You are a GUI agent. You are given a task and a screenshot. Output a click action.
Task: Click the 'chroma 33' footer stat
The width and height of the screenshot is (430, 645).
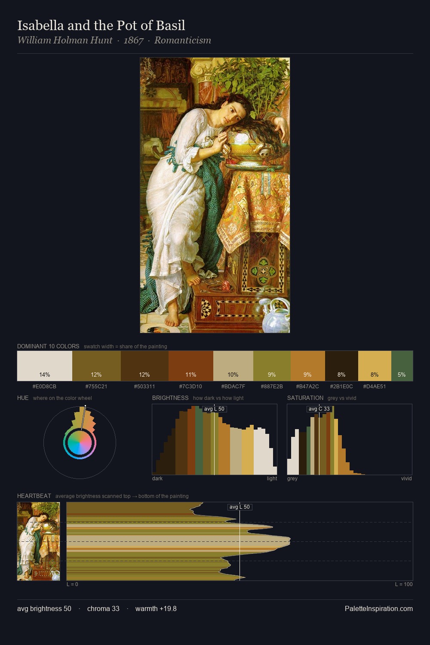point(103,608)
